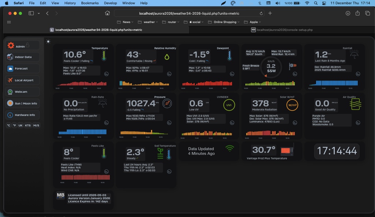Expand the weather bookmarks folder

tap(149, 22)
